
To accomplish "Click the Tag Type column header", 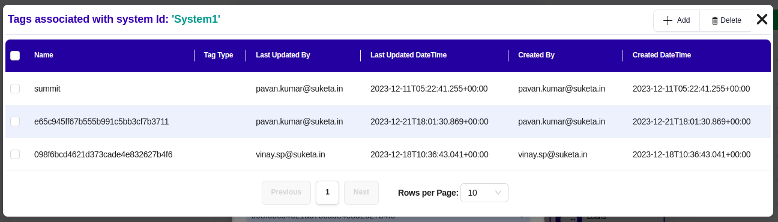I will pos(219,55).
